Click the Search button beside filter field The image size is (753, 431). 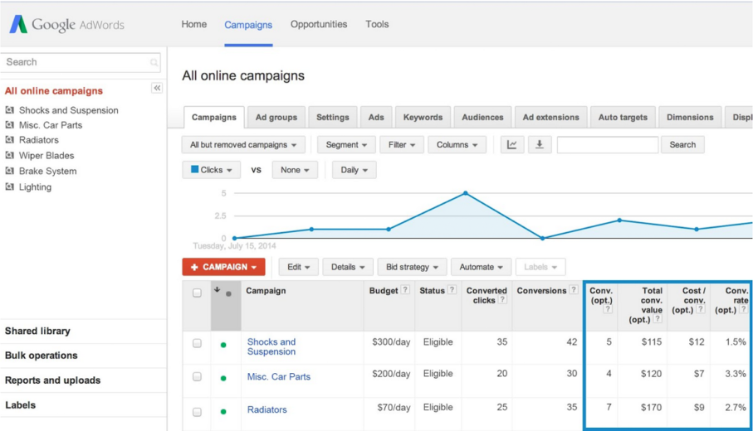682,145
